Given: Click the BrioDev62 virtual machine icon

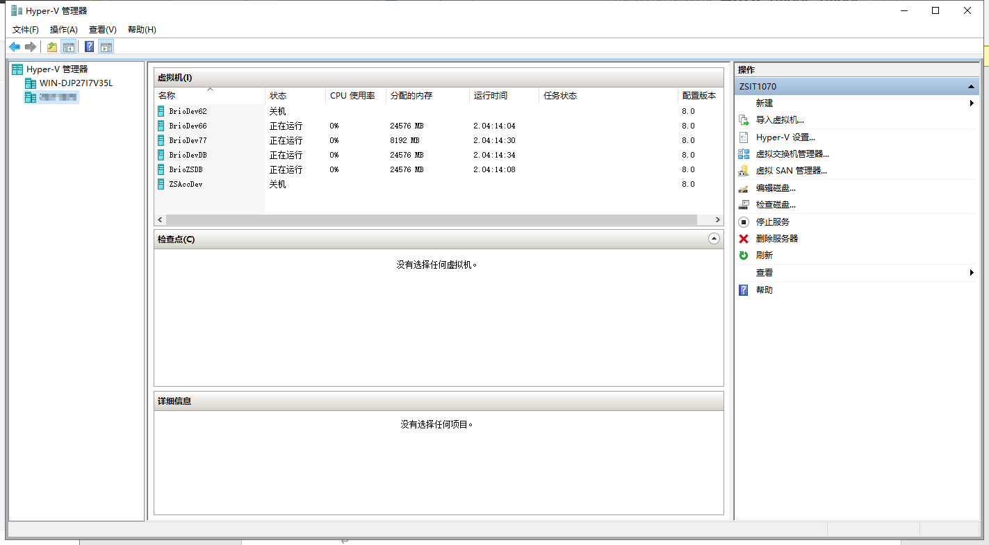Looking at the screenshot, I should point(161,111).
